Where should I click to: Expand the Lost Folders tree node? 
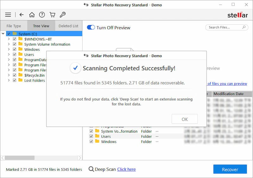click(x=9, y=80)
